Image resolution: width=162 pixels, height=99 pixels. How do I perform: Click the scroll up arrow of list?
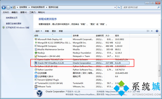point(159,35)
